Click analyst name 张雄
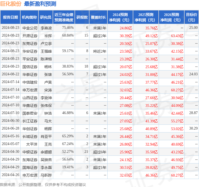Viewport: 199px width, 187px height. tap(48, 75)
